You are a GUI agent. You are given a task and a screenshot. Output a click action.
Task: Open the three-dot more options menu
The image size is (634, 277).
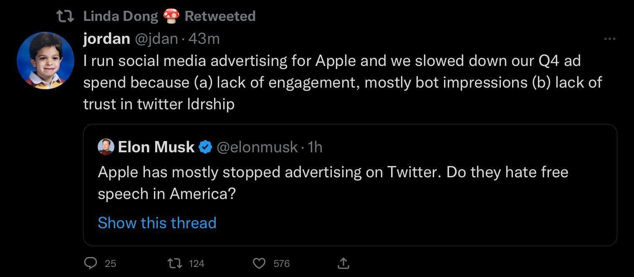(x=609, y=39)
